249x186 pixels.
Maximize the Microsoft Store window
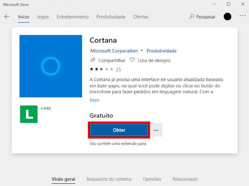tap(228, 4)
